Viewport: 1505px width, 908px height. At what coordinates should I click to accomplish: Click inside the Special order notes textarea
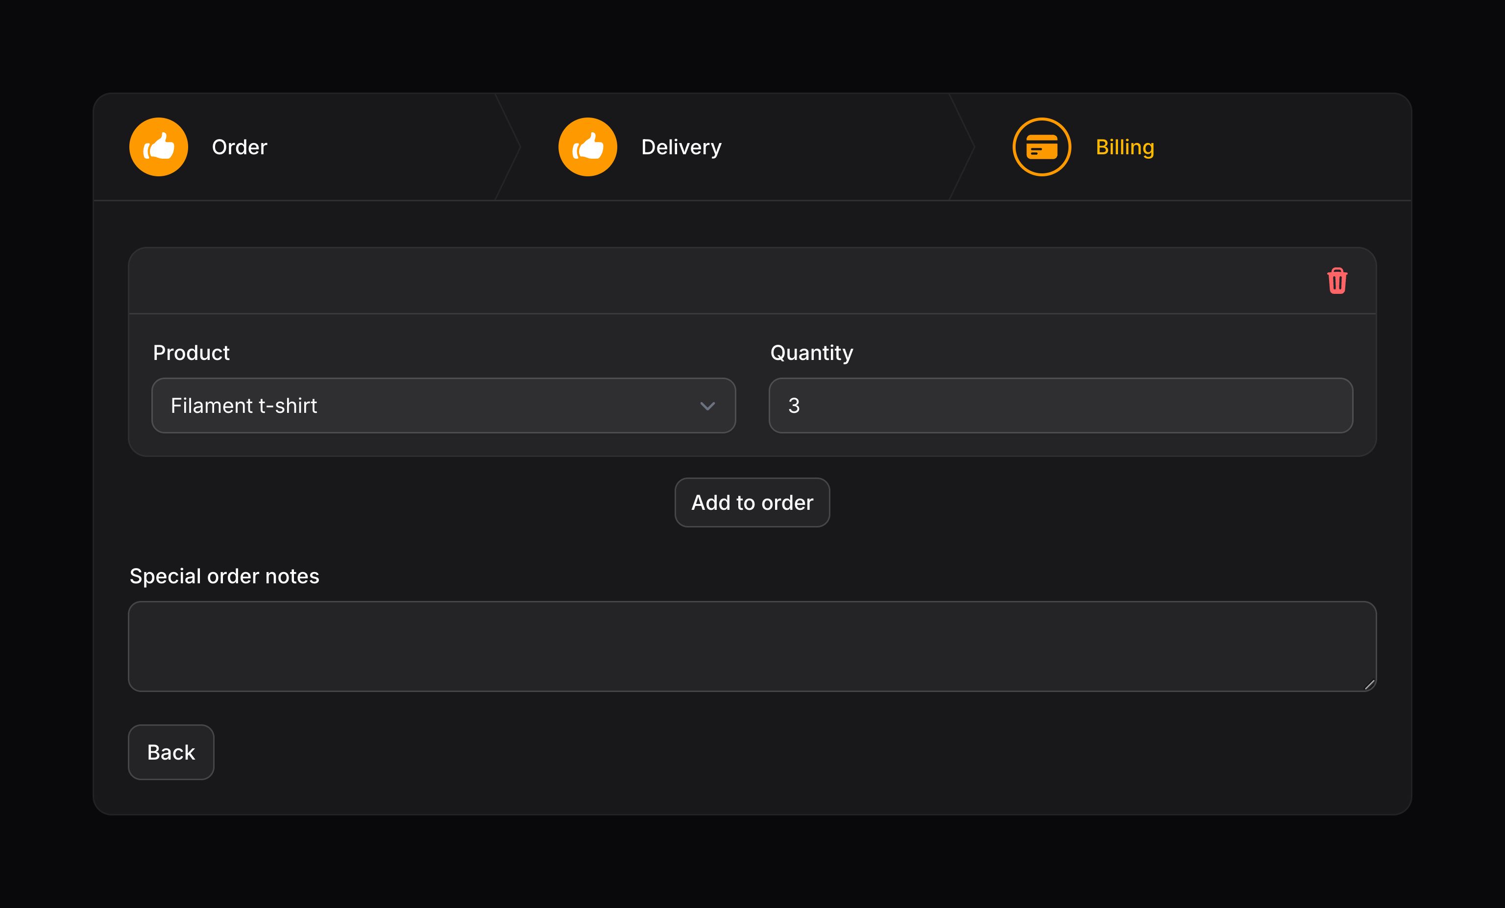[752, 646]
